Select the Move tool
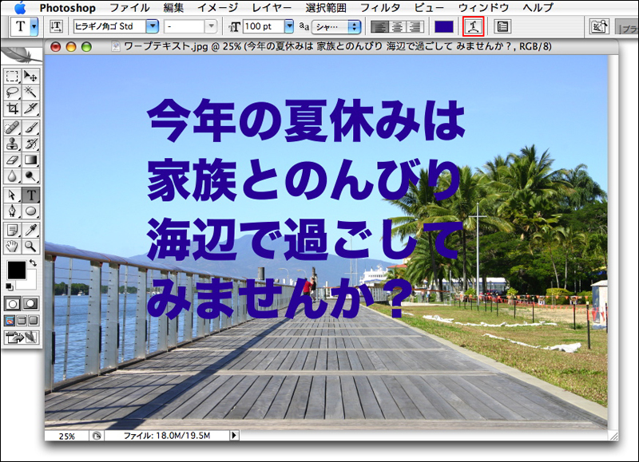Viewport: 639px width, 462px height. point(31,76)
